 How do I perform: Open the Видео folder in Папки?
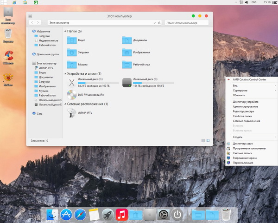point(72,40)
